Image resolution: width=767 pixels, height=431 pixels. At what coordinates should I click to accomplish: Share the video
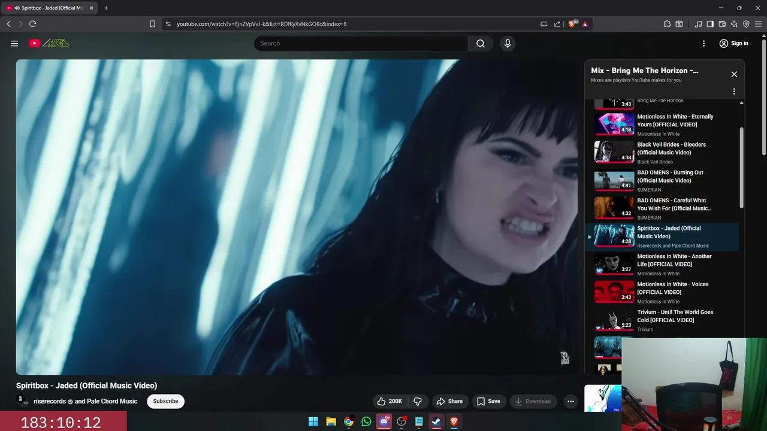(x=449, y=401)
